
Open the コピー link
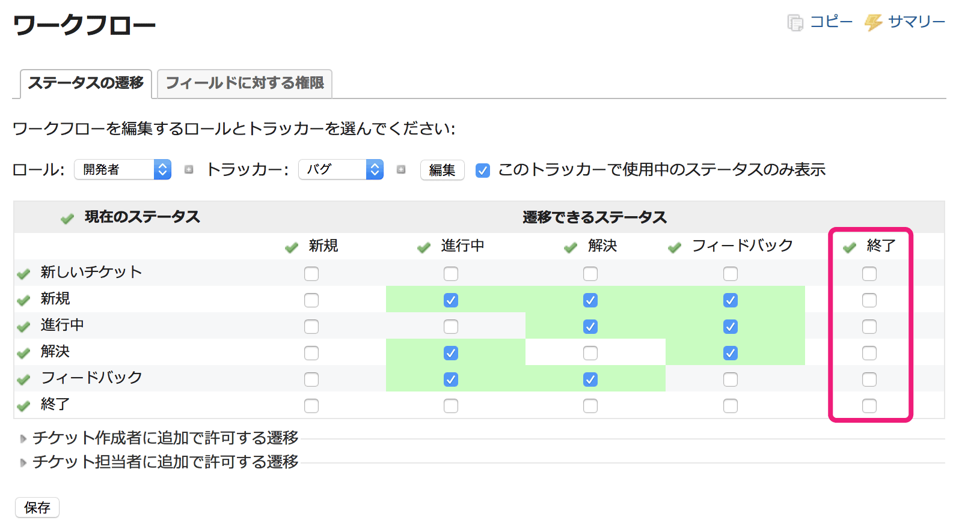[x=831, y=22]
